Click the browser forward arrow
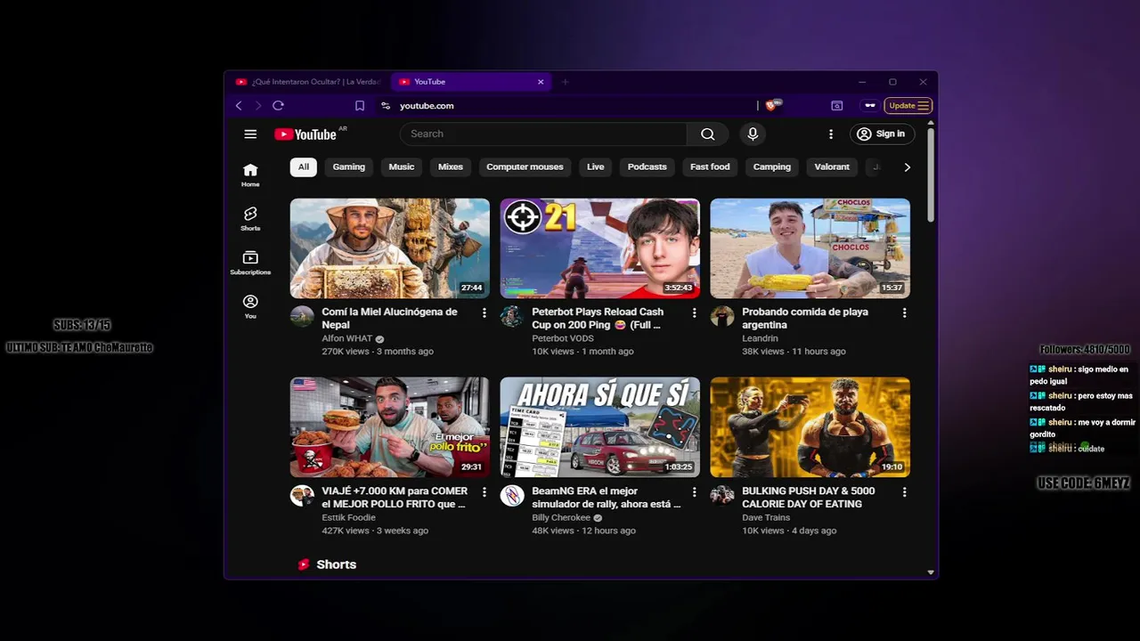The width and height of the screenshot is (1140, 641). click(258, 105)
